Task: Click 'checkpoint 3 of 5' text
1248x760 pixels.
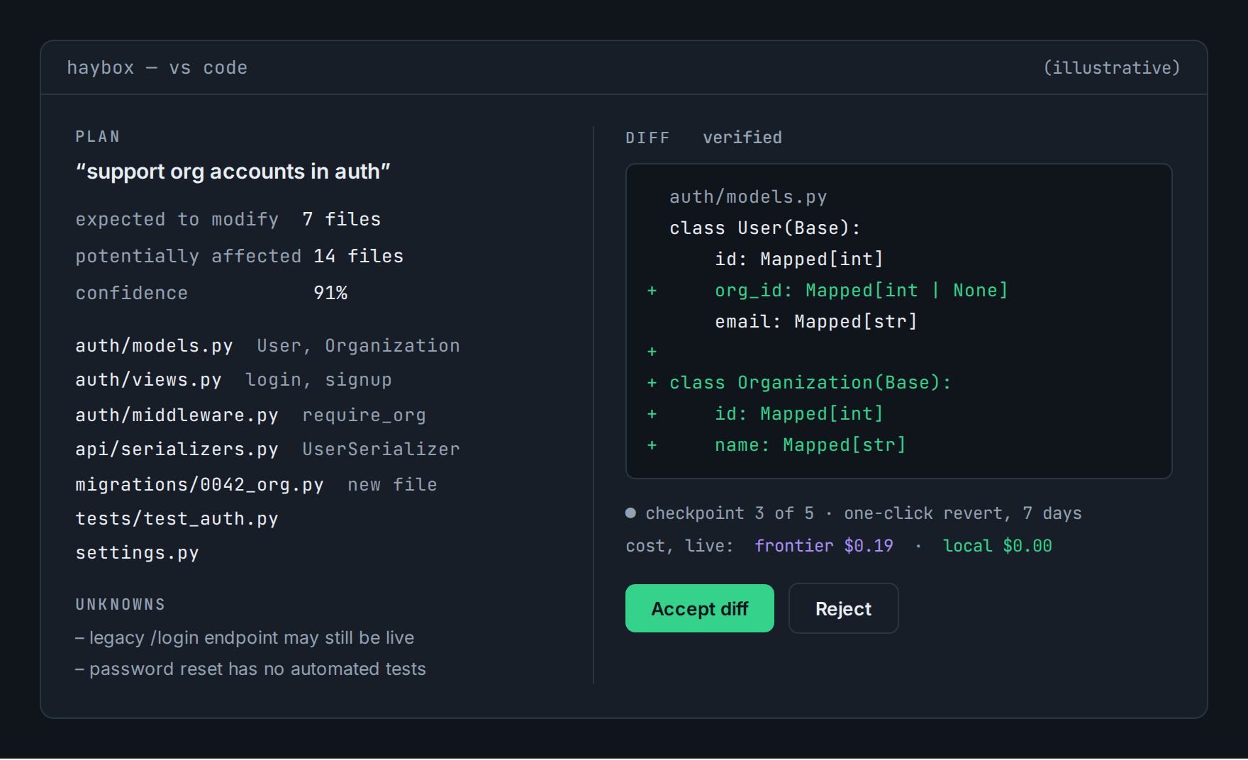Action: (x=730, y=513)
